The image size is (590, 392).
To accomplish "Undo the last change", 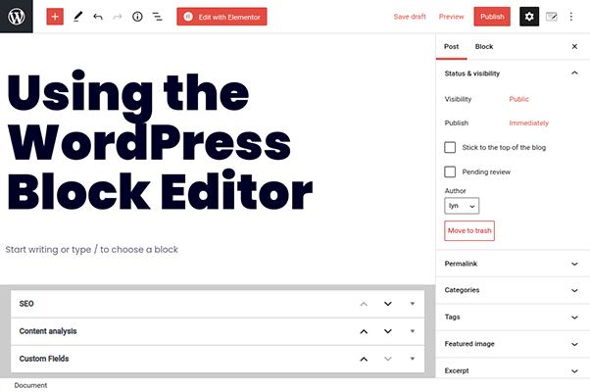I will click(98, 17).
